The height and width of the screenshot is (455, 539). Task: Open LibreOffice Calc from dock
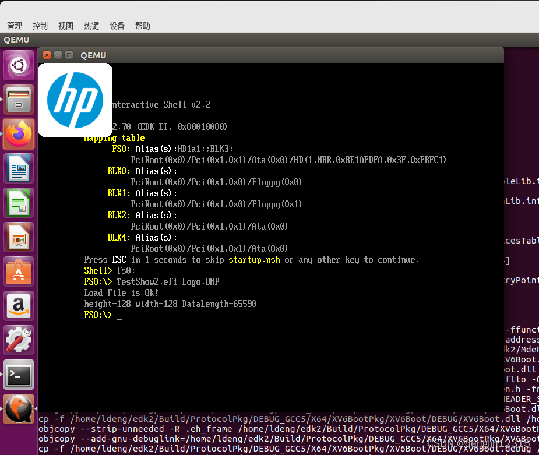pos(19,203)
